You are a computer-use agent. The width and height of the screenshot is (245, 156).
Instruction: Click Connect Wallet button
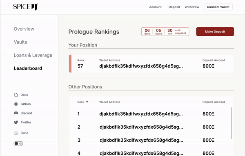point(218,7)
